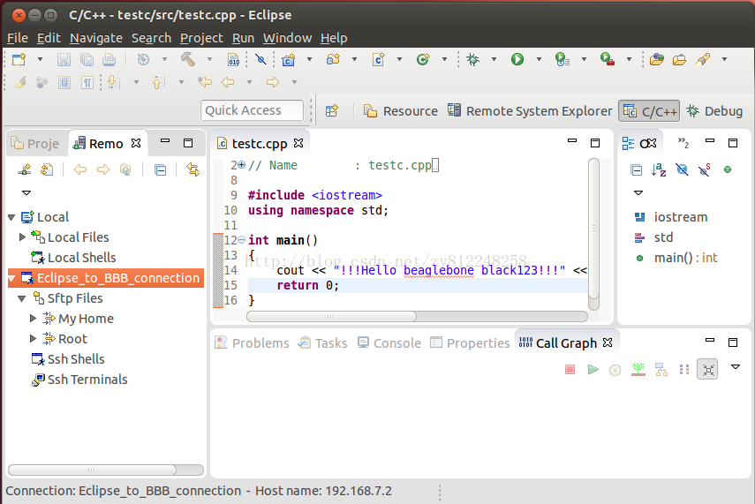Expand the My Home tree node
Image resolution: width=755 pixels, height=504 pixels.
click(x=34, y=319)
